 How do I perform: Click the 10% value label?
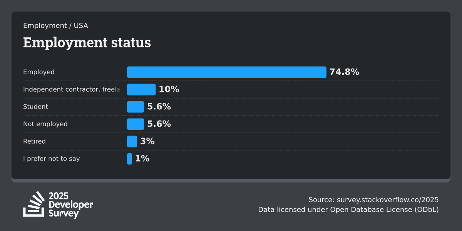click(x=169, y=89)
